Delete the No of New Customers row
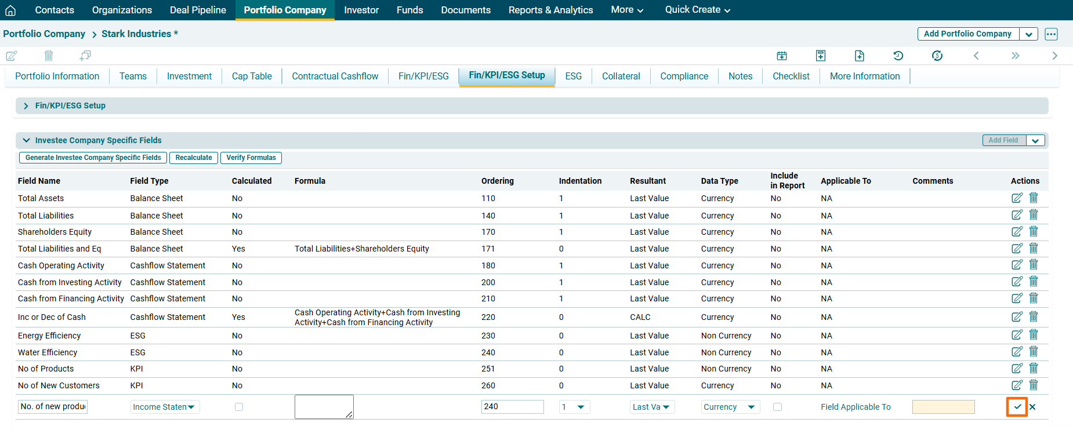This screenshot has width=1073, height=426. click(1034, 385)
